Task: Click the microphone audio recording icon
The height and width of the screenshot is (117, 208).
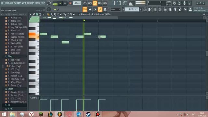Action: coord(184,3)
